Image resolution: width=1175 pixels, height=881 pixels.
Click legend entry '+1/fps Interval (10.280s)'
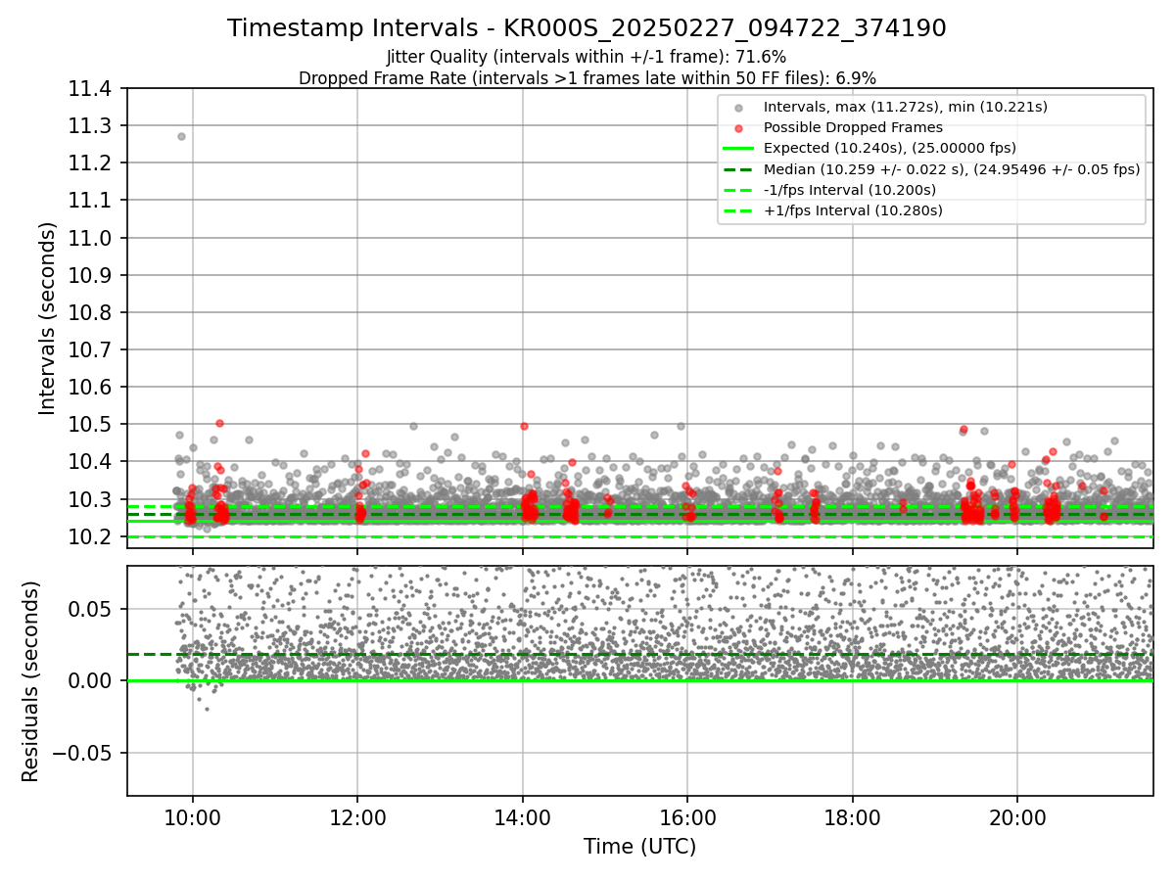click(853, 209)
